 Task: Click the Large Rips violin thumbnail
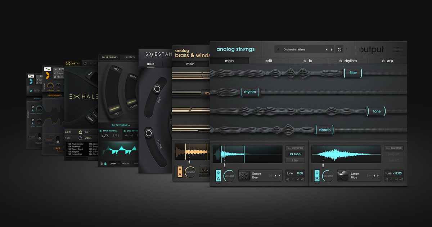click(x=343, y=175)
